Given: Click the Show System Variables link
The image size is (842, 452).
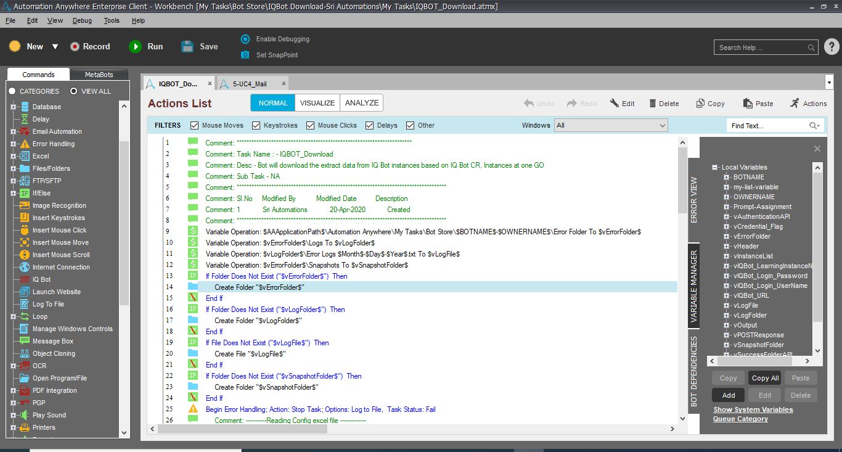Looking at the screenshot, I should (753, 409).
